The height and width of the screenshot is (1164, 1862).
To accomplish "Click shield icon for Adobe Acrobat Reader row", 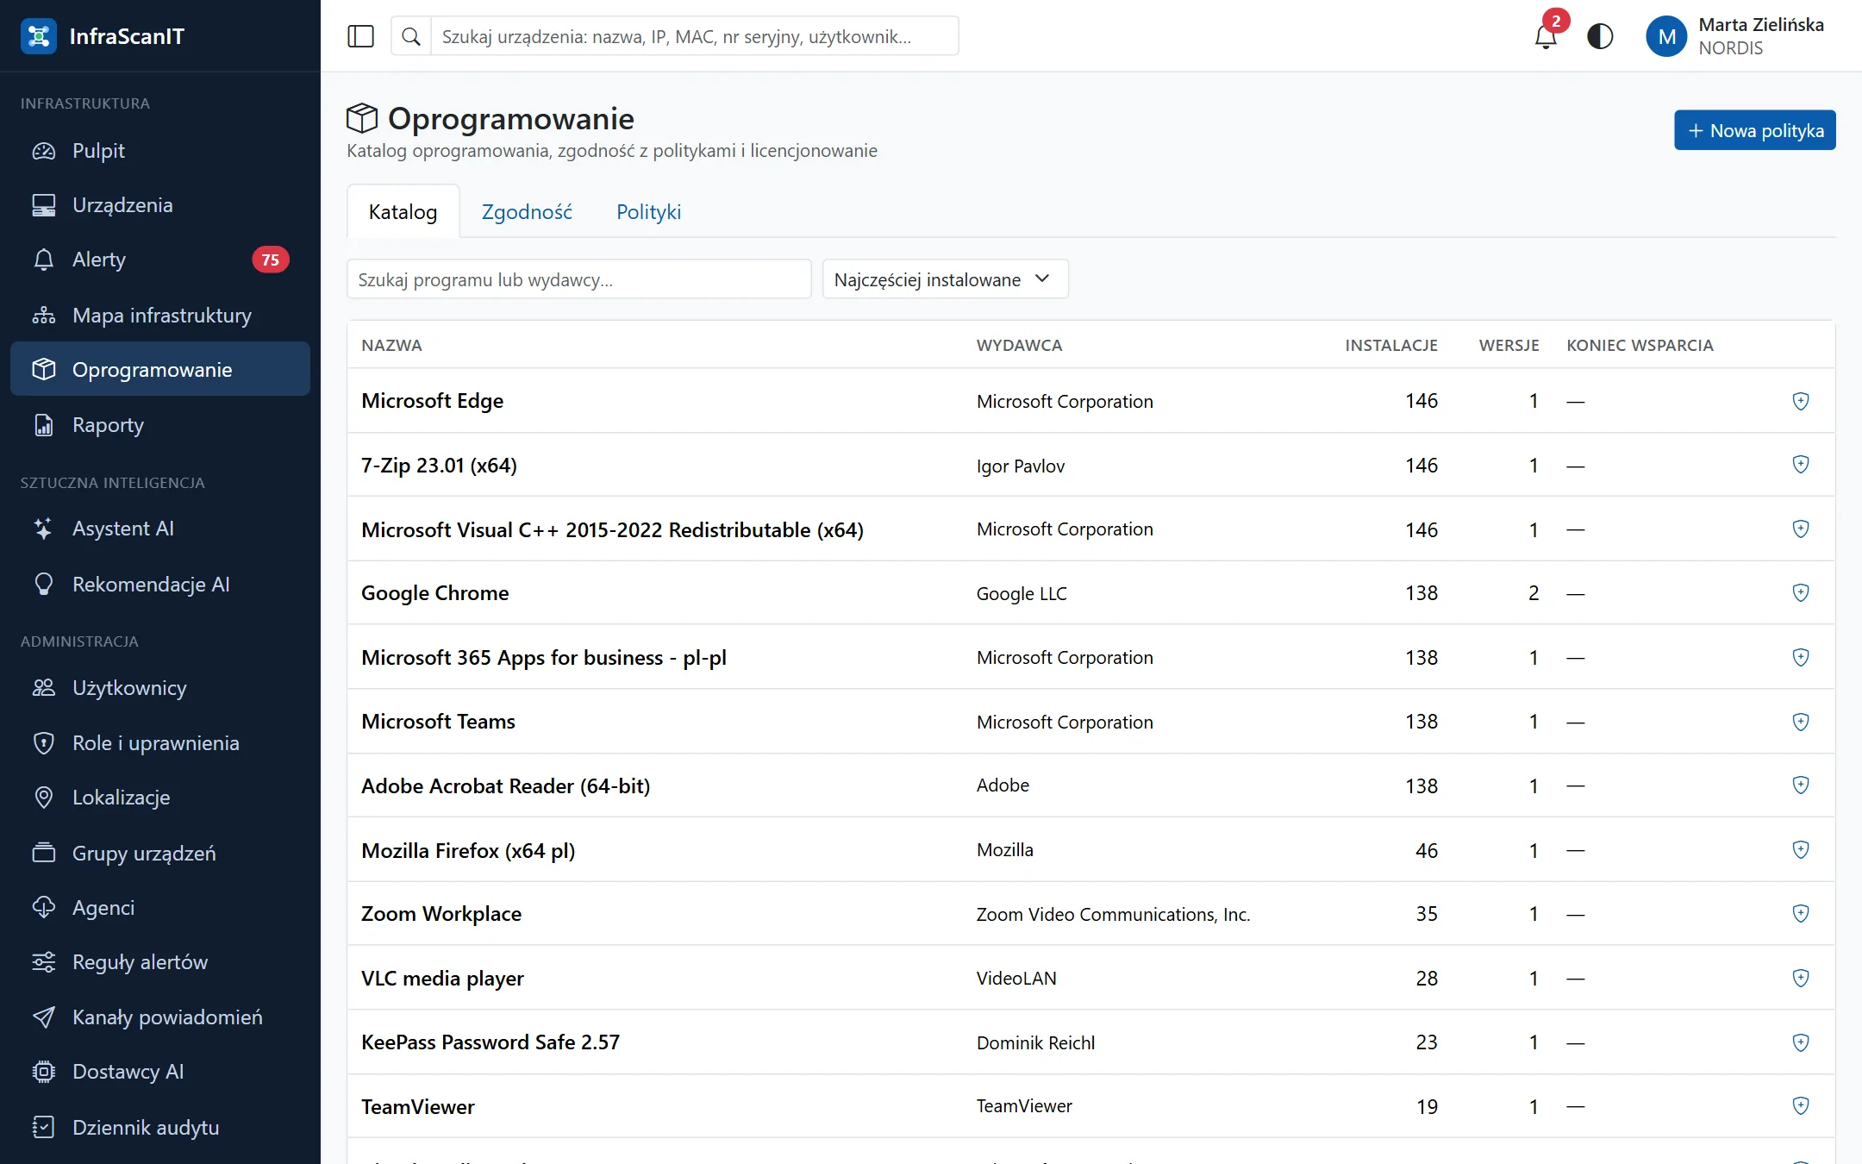I will tap(1801, 785).
